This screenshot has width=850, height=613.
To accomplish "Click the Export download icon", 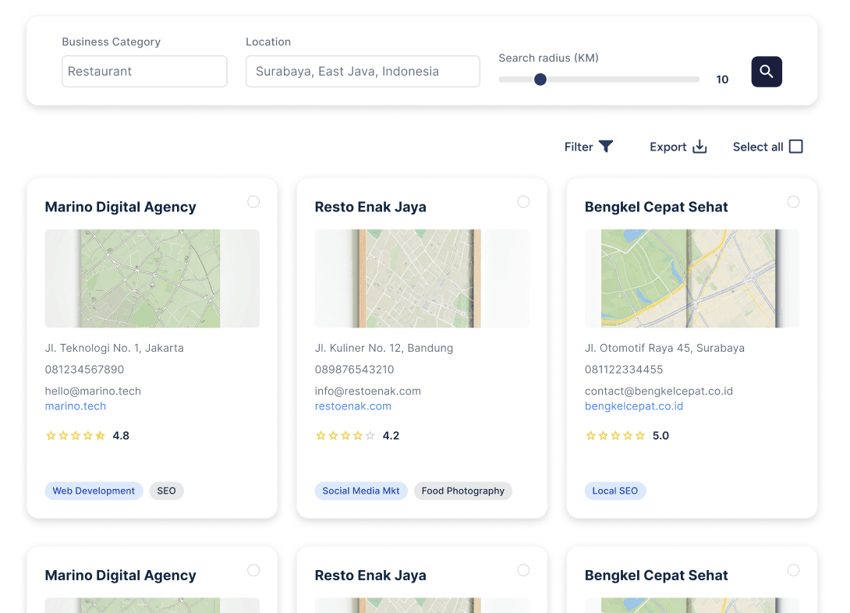I will point(699,147).
